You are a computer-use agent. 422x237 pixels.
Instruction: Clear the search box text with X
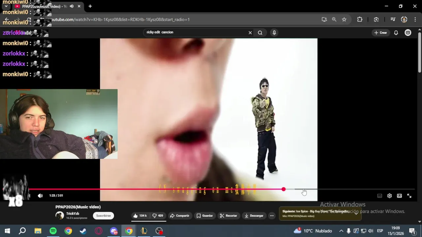click(x=250, y=33)
